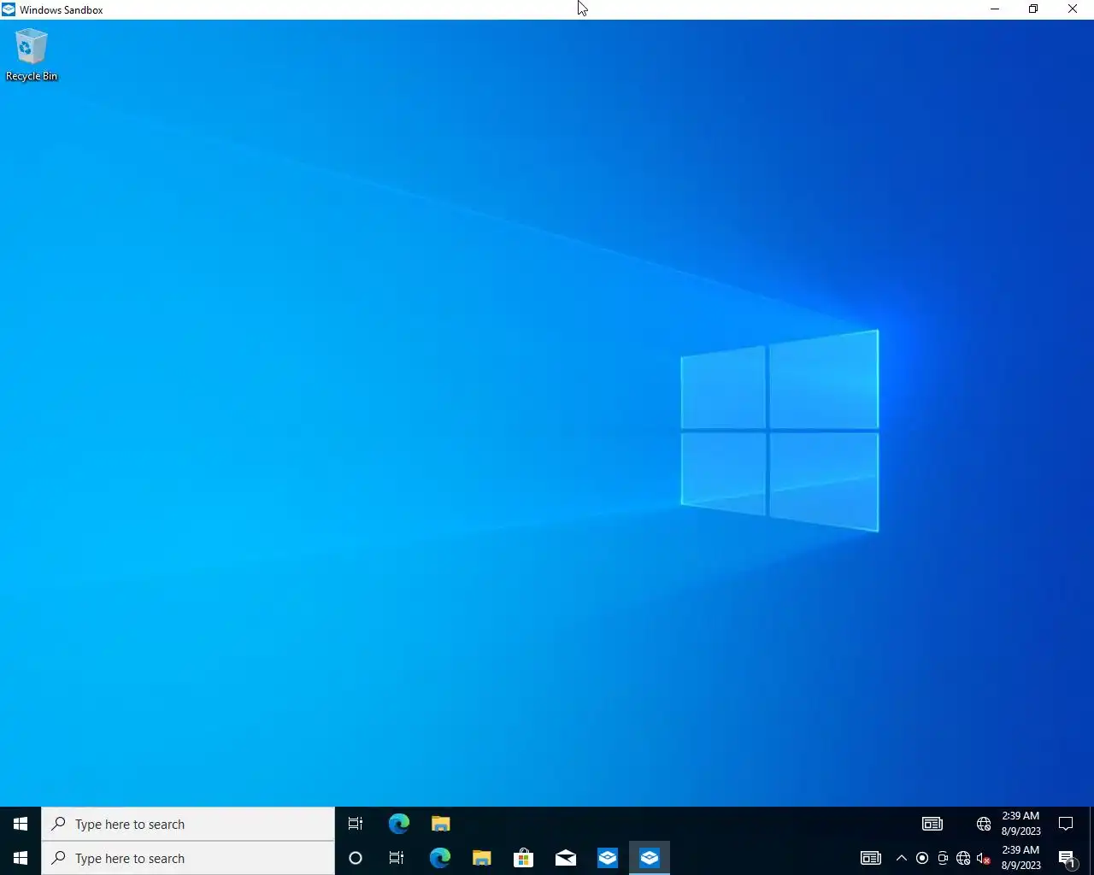Open host Action Center with one notification
1094x875 pixels.
(1067, 858)
